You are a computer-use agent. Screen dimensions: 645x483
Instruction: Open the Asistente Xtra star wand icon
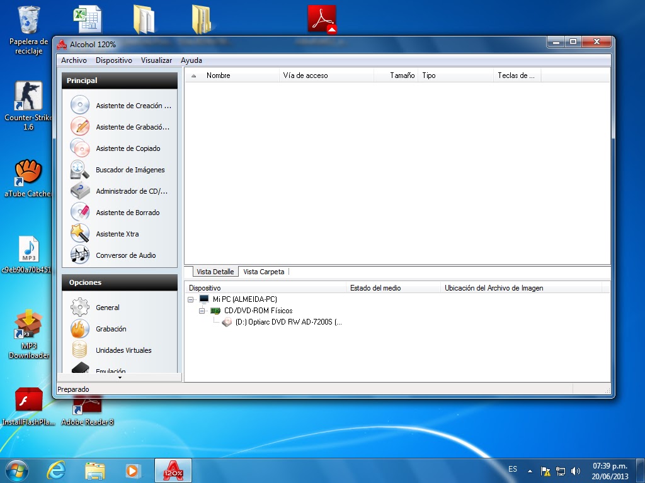pos(80,233)
